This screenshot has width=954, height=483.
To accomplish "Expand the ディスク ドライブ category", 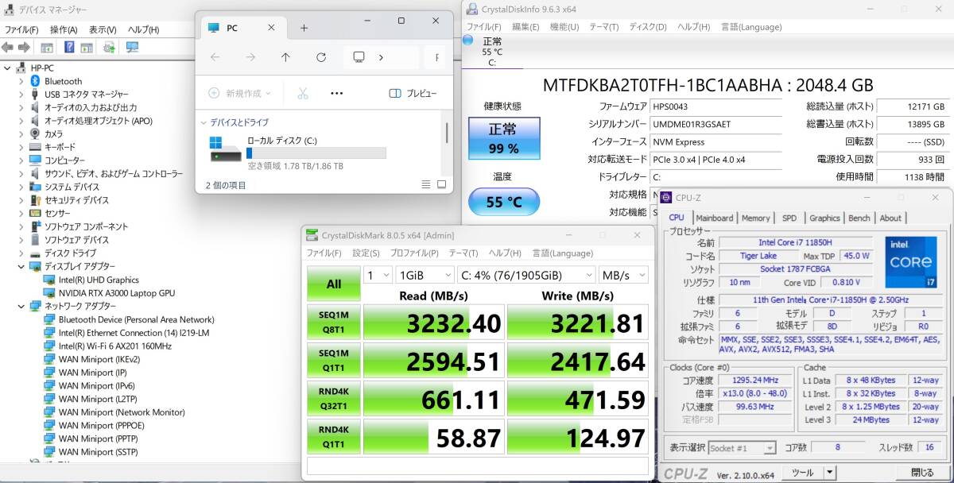I will pyautogui.click(x=21, y=253).
